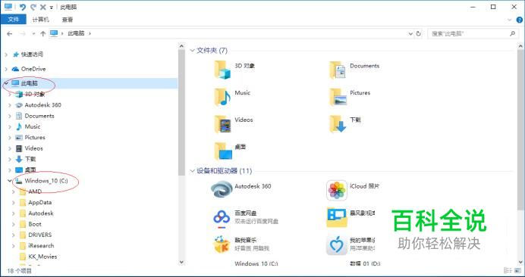This screenshot has height=277, width=525.
Task: Select 3D 对象 folder icon in content pane
Action: coord(222,70)
